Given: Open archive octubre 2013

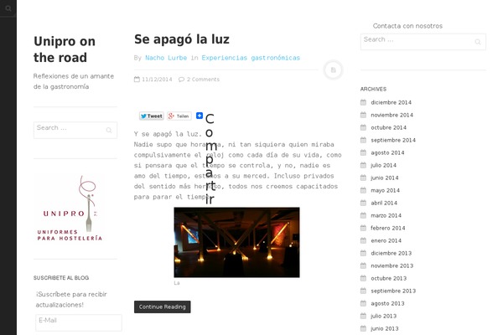Looking at the screenshot, I should (388, 278).
